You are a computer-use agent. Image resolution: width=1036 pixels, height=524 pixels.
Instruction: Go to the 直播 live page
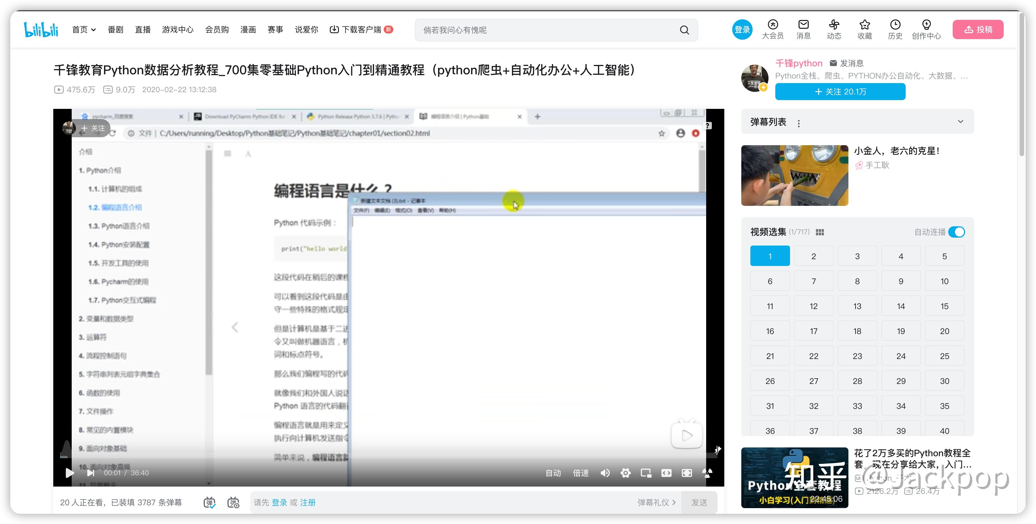pyautogui.click(x=143, y=30)
